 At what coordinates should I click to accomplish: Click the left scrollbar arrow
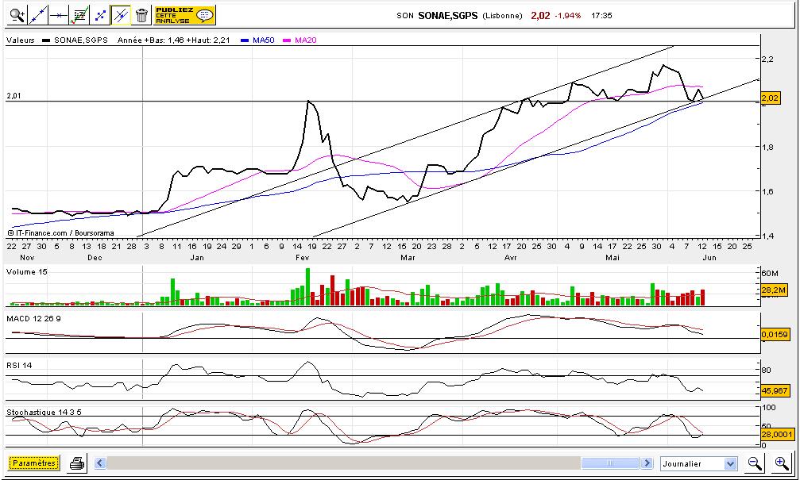(x=100, y=463)
